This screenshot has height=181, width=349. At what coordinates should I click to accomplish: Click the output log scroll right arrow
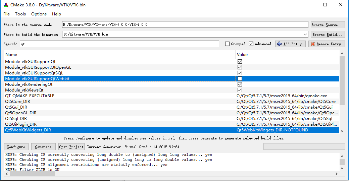pos(337,174)
